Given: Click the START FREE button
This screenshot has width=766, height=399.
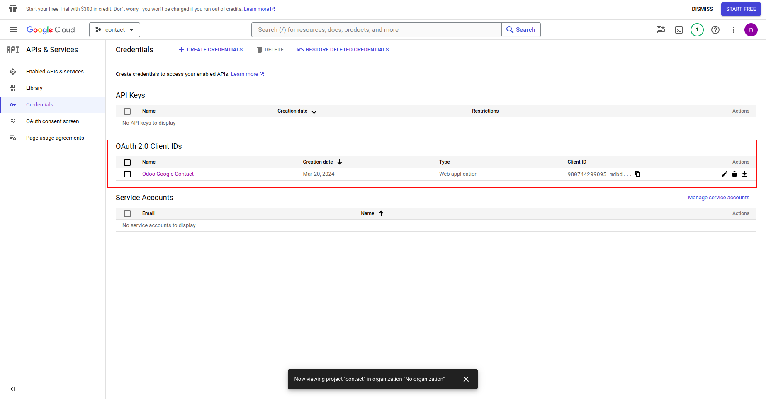Looking at the screenshot, I should [x=741, y=9].
